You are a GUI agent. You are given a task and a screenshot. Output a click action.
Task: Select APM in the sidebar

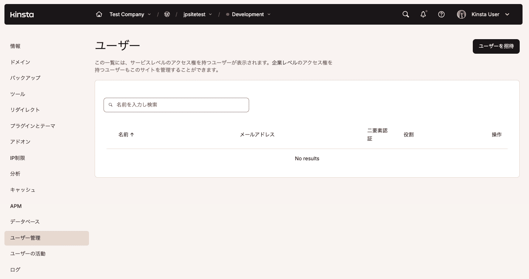[x=16, y=206]
